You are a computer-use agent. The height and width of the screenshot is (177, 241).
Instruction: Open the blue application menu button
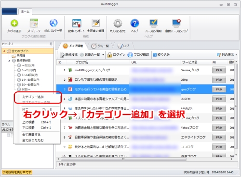9,12
